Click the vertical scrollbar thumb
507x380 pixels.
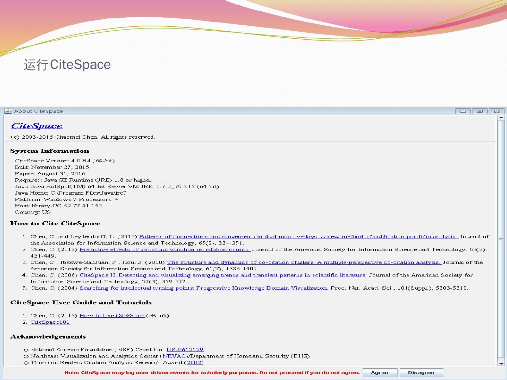coord(501,239)
